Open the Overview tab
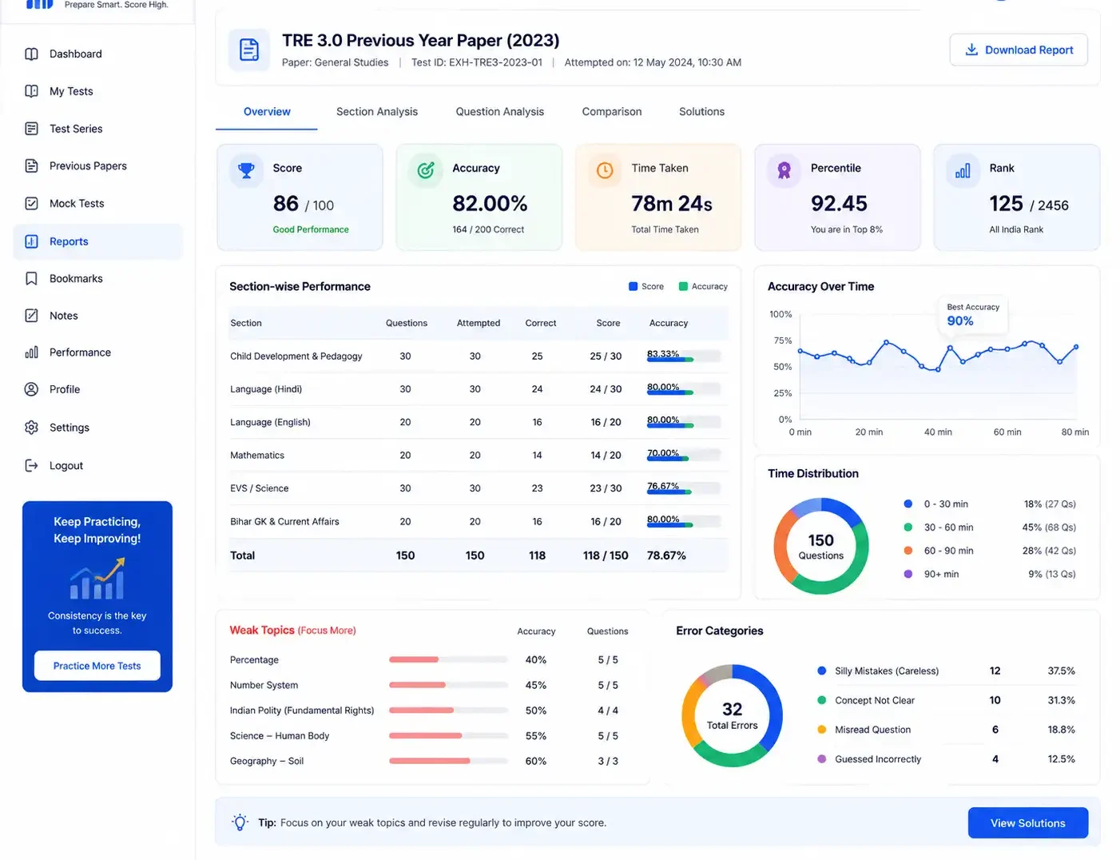Image resolution: width=1120 pixels, height=860 pixels. (x=267, y=112)
